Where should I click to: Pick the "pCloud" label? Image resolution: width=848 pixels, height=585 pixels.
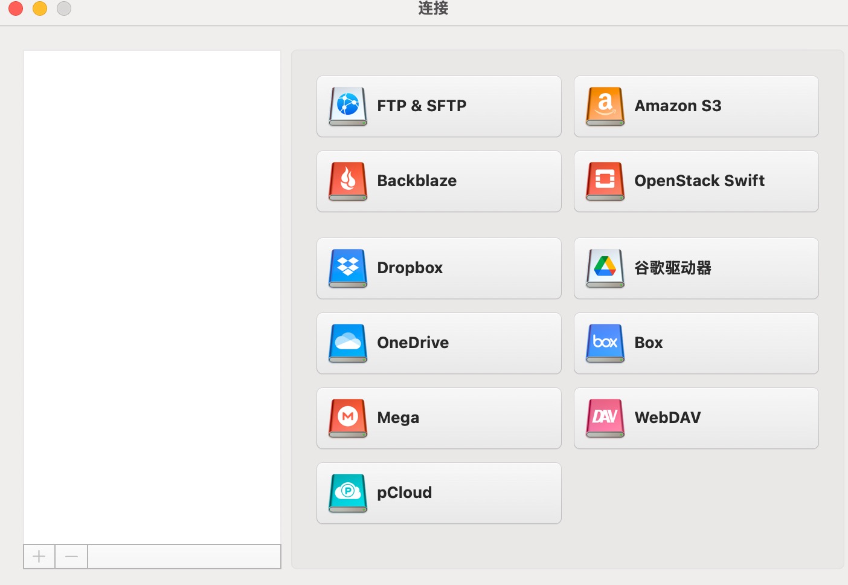[404, 493]
